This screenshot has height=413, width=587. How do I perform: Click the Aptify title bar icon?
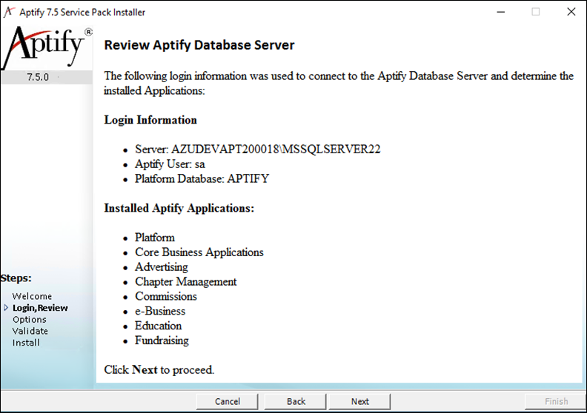(9, 12)
